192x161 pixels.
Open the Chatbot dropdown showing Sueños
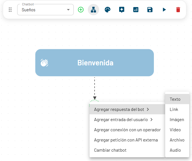coord(45,10)
